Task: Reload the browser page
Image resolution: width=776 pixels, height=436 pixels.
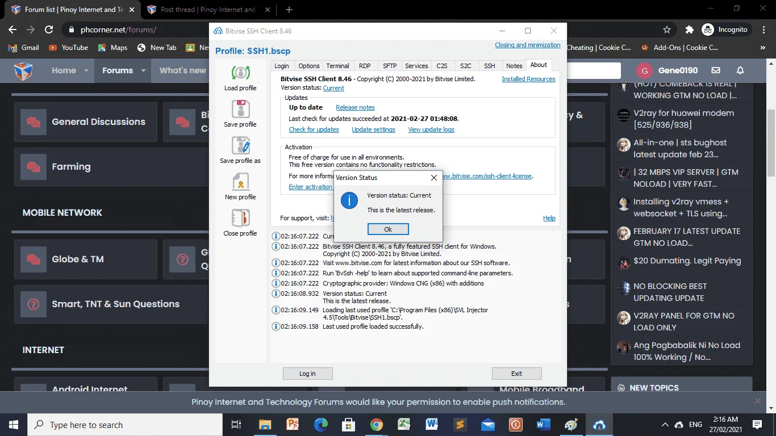Action: pyautogui.click(x=49, y=30)
